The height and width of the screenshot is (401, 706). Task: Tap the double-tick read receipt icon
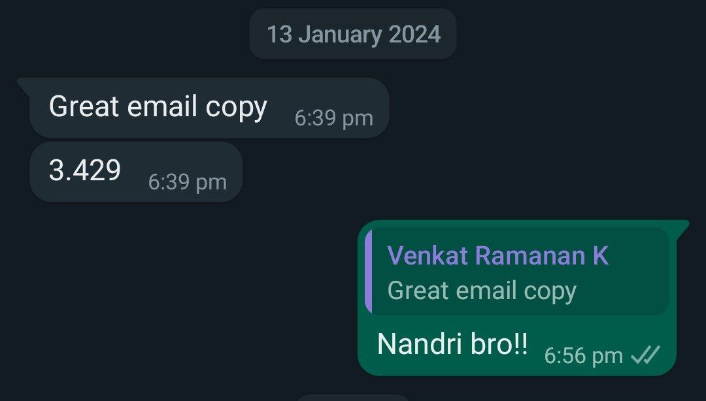click(645, 355)
